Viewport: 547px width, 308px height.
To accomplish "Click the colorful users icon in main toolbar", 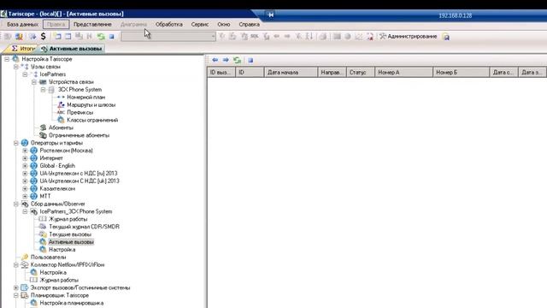I will [x=19, y=36].
